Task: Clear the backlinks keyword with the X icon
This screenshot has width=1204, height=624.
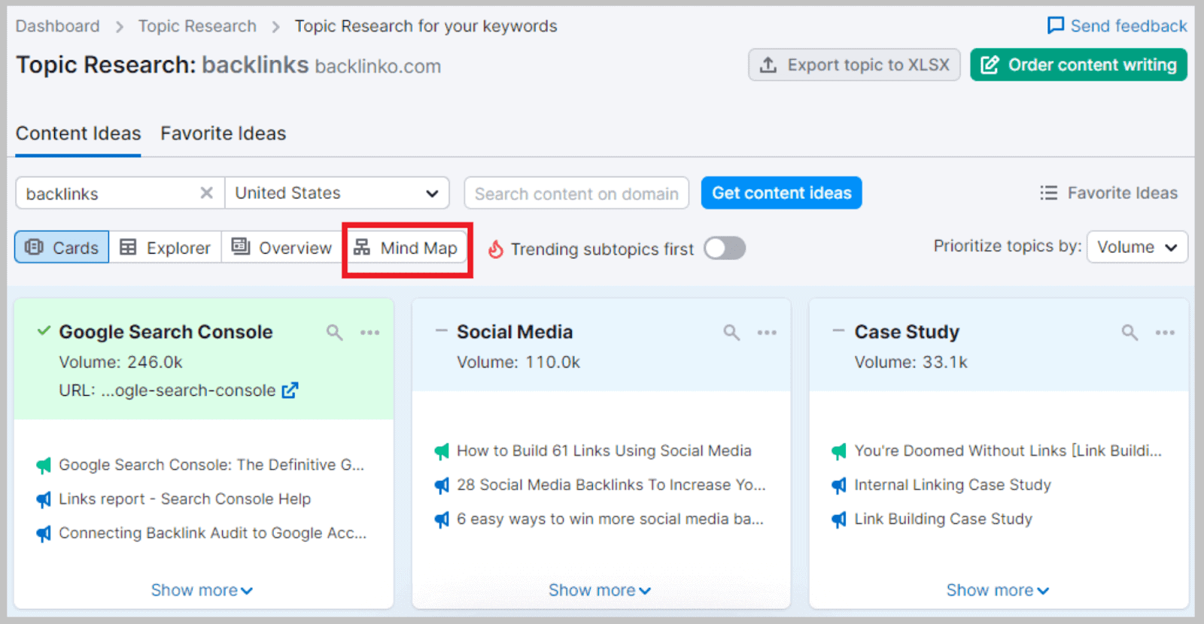Action: point(206,193)
